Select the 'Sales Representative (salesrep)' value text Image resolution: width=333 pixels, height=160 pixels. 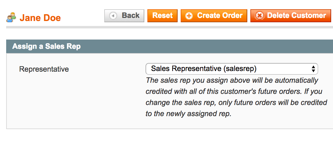(204, 69)
